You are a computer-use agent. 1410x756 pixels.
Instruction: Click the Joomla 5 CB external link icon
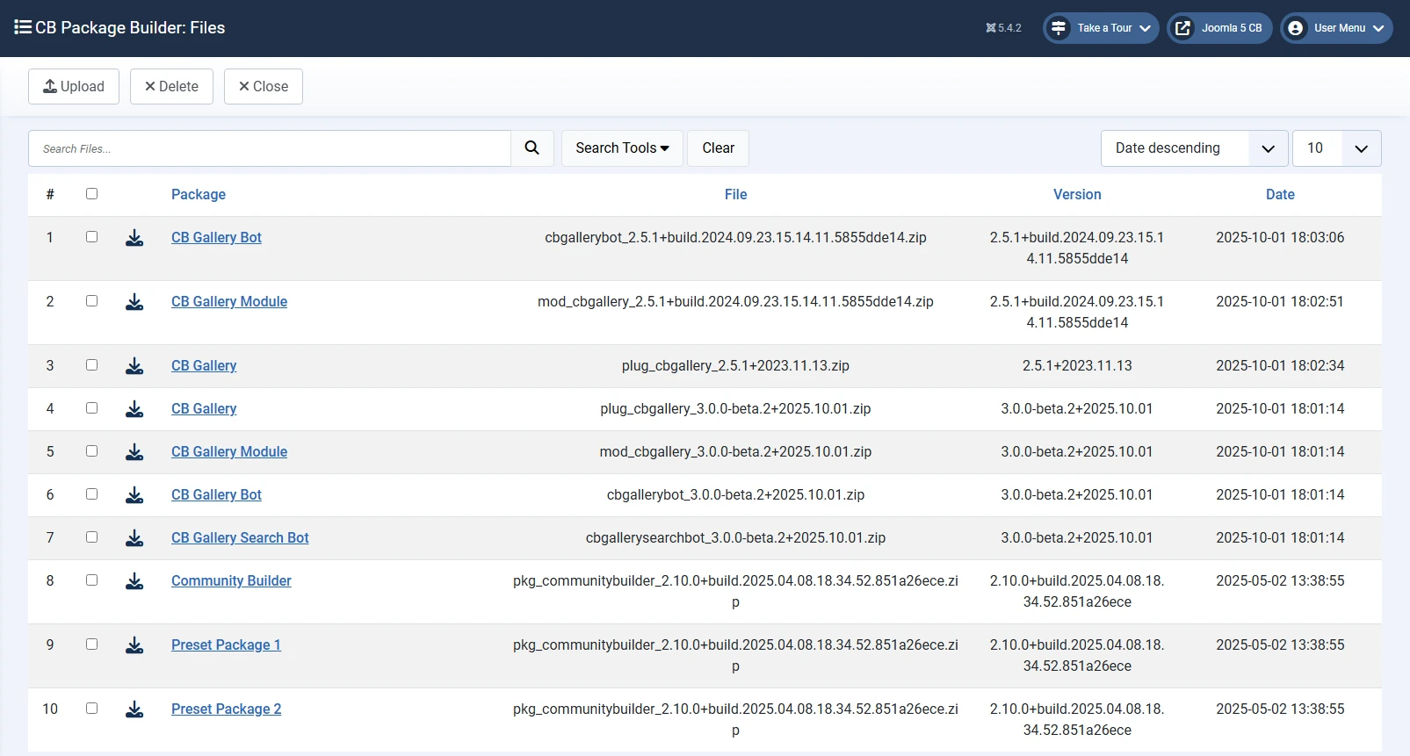click(1183, 28)
